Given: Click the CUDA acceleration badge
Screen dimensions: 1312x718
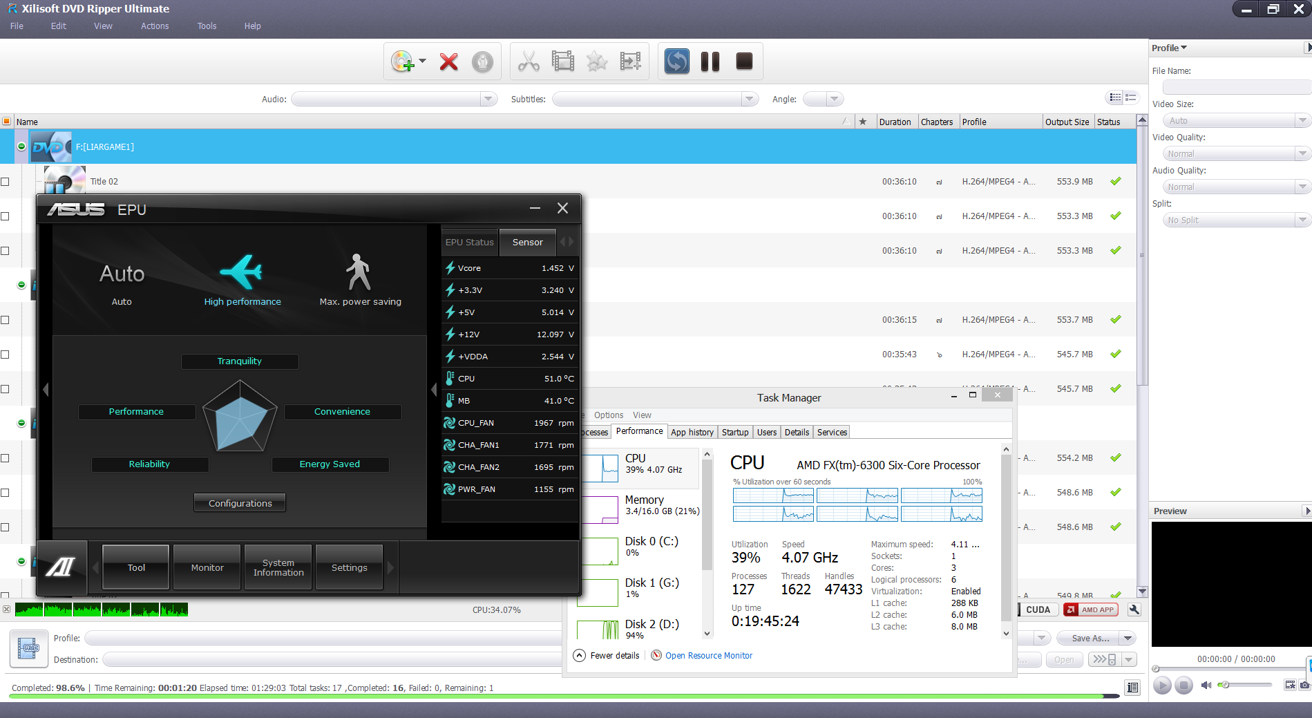Looking at the screenshot, I should click(x=1038, y=610).
